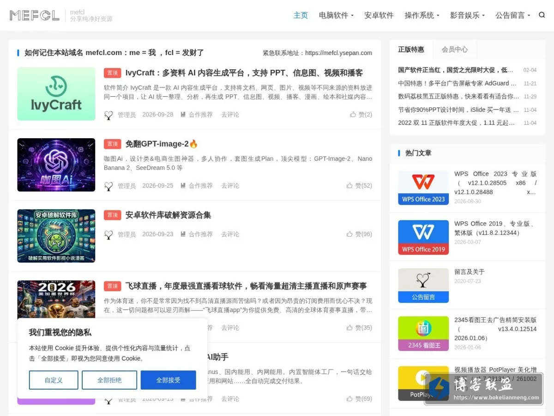Open the 咖图Ai post thumbnail
The image size is (554, 416).
coord(56,165)
